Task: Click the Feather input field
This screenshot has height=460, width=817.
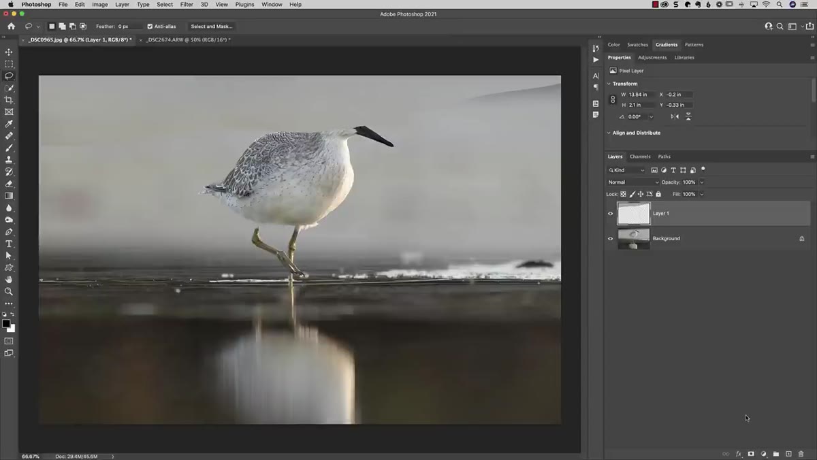Action: point(130,27)
